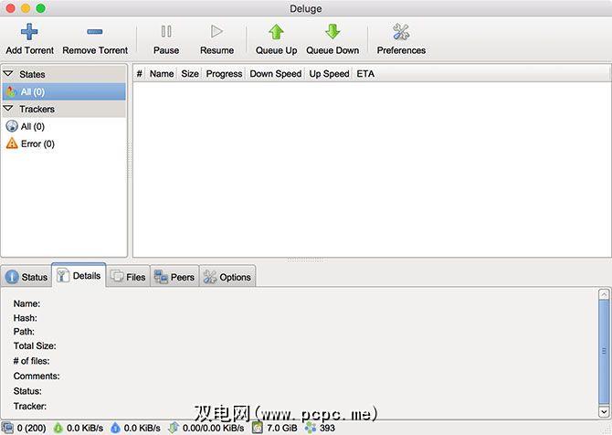Open the Files tab
Image resolution: width=612 pixels, height=435 pixels.
click(x=128, y=277)
